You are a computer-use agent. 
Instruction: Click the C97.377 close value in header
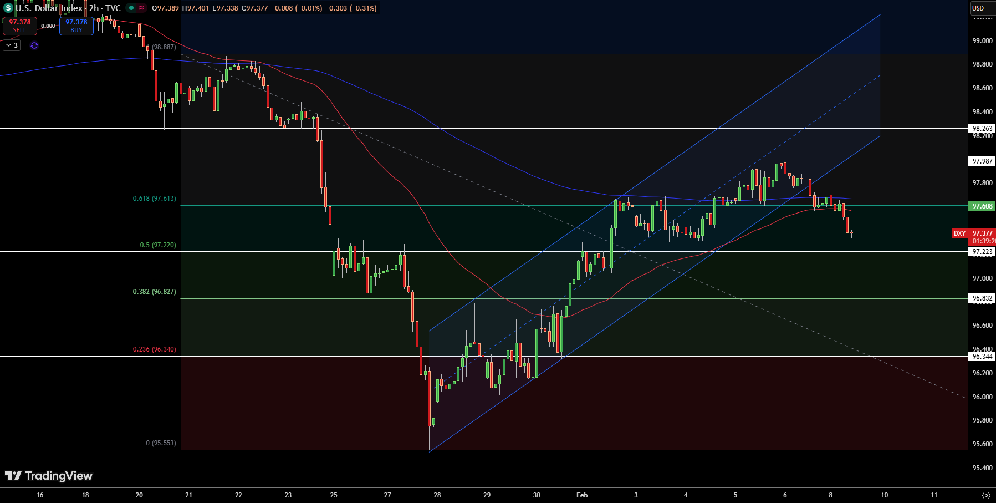255,8
